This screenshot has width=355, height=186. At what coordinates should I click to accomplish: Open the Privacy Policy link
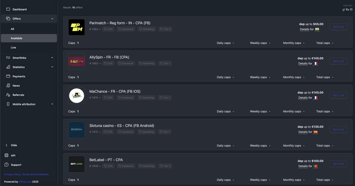pos(12,174)
